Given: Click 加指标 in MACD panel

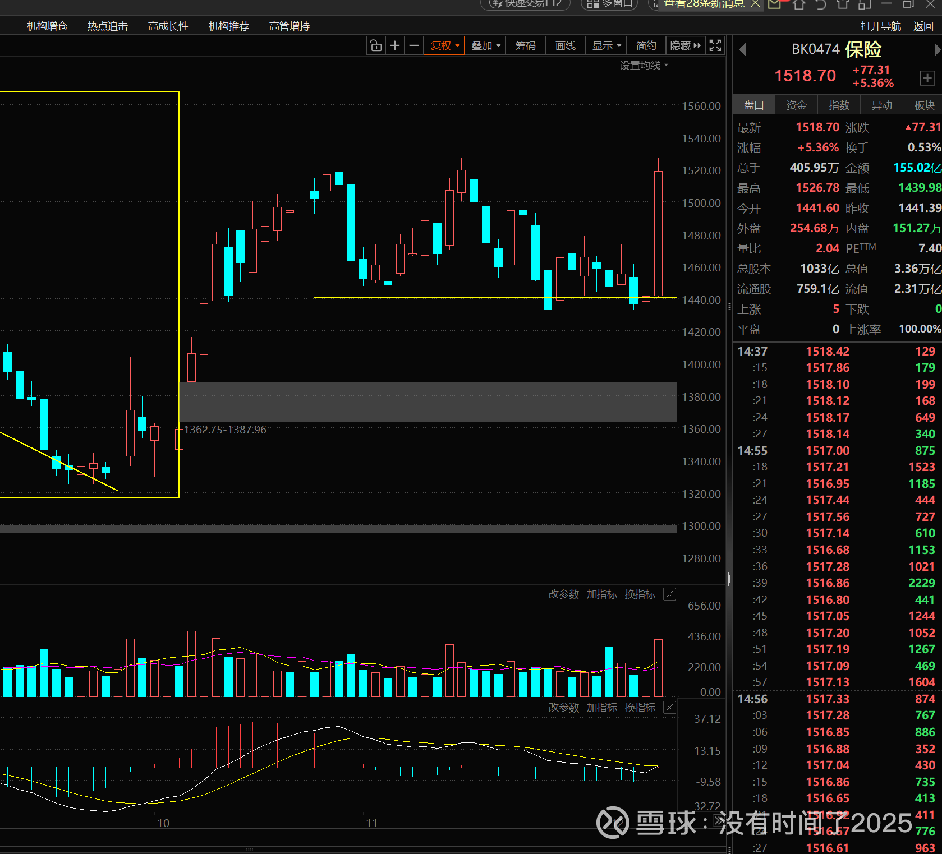Looking at the screenshot, I should (x=601, y=708).
